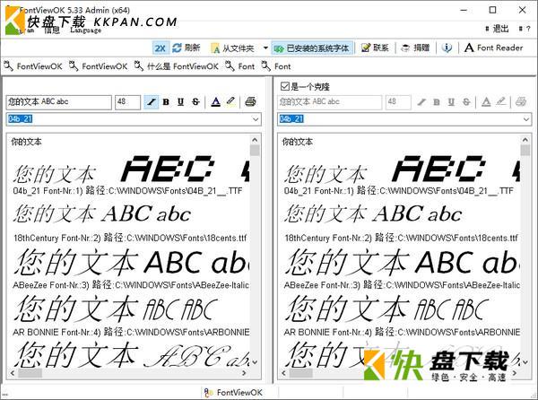Click right pane highlight color icon

[x=501, y=101]
